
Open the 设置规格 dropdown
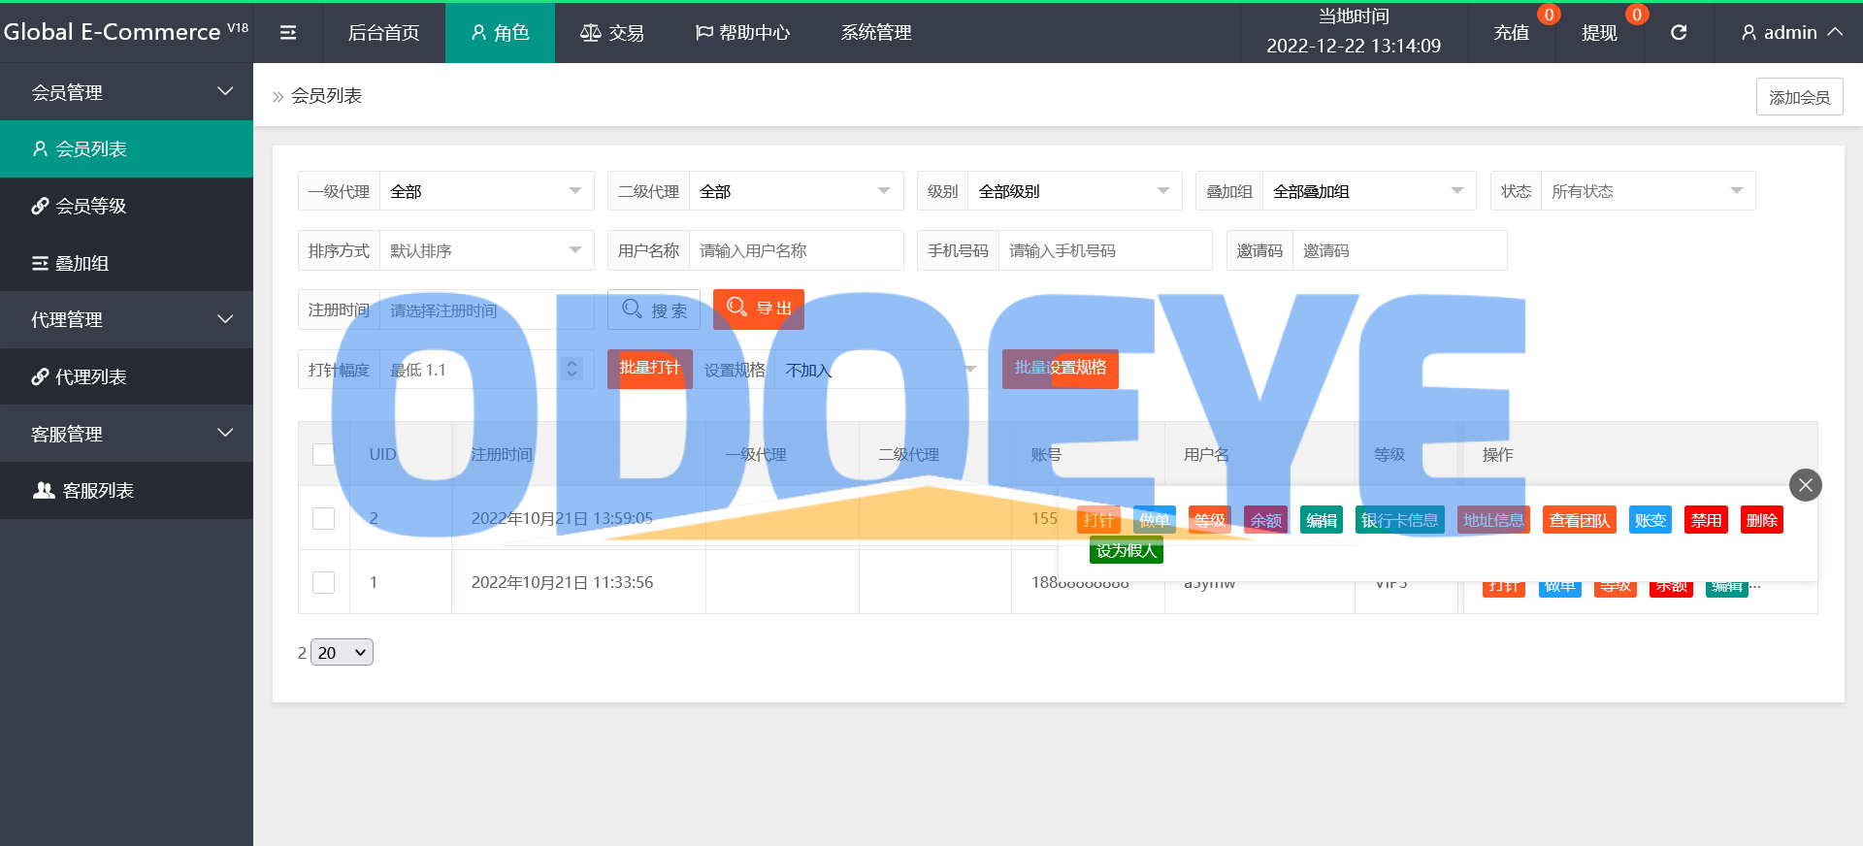(880, 369)
